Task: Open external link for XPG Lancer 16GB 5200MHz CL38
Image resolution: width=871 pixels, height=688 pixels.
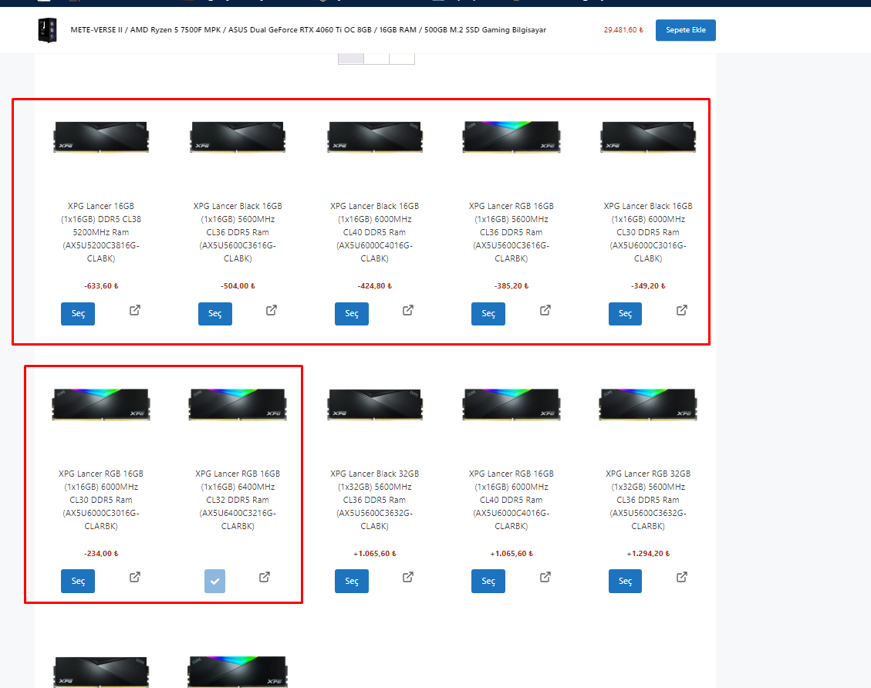Action: 135,310
